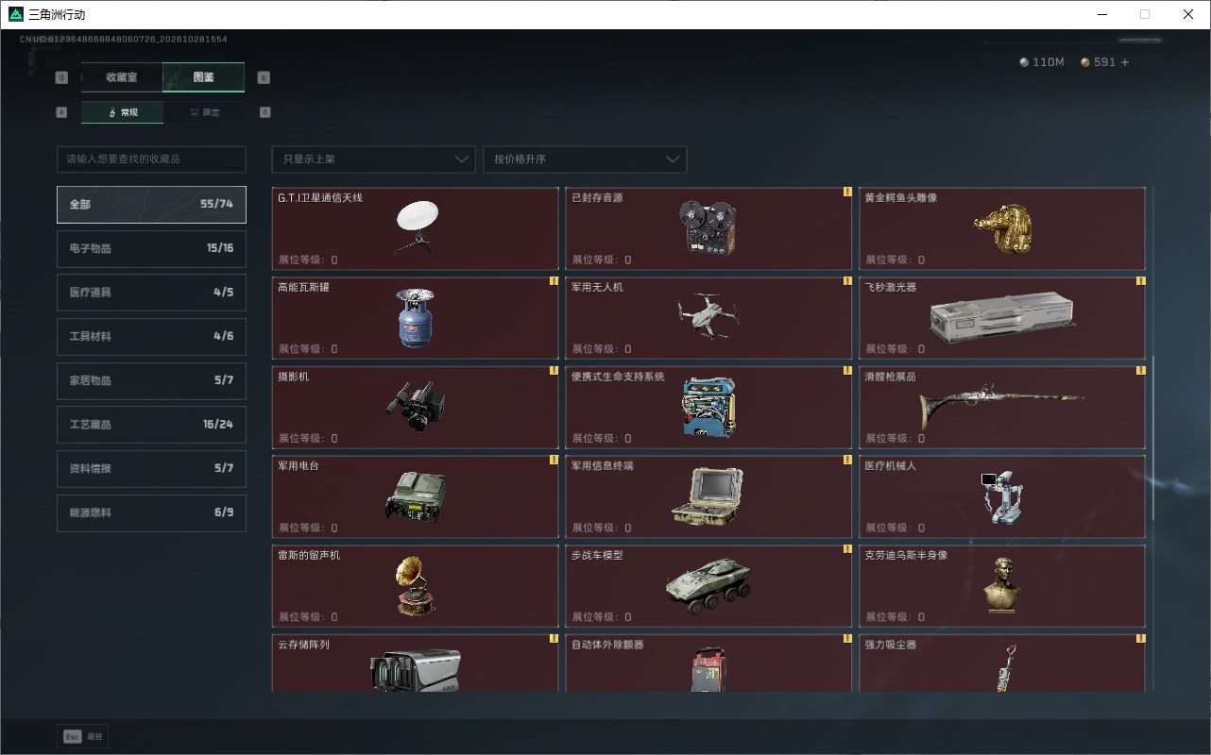Click the G.T.I卫星通信天线 satellite dish icon
This screenshot has width=1211, height=755.
(416, 229)
